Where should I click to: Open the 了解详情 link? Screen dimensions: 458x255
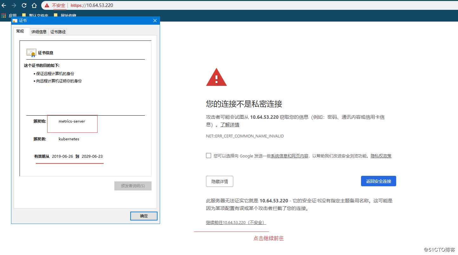point(230,125)
